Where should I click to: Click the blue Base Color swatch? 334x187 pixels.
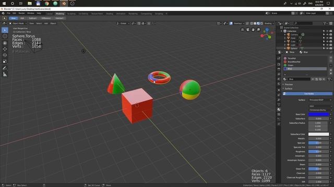(319, 114)
